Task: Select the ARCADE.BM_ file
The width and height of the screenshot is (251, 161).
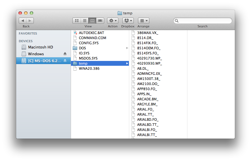Action: click(x=158, y=99)
